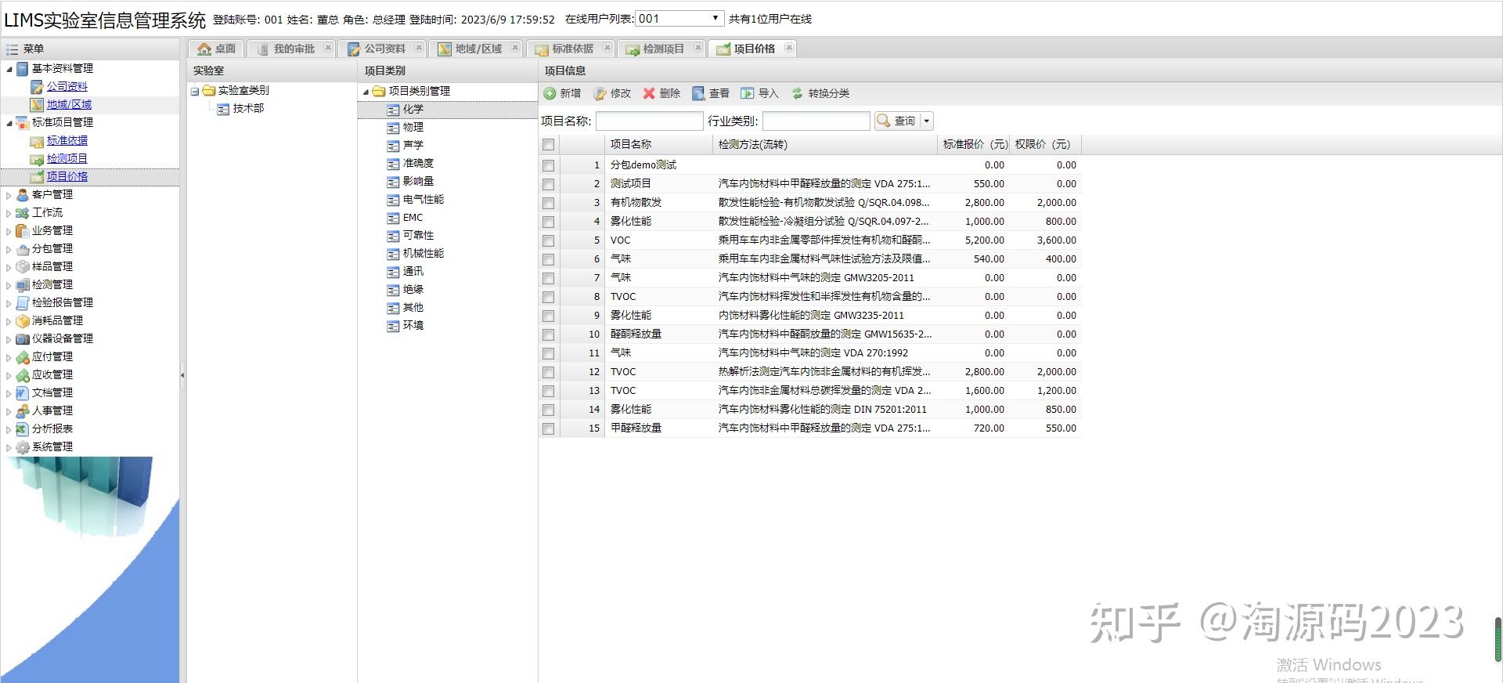Toggle the select-all checkbox in table header
Viewport: 1503px width, 683px height.
549,145
